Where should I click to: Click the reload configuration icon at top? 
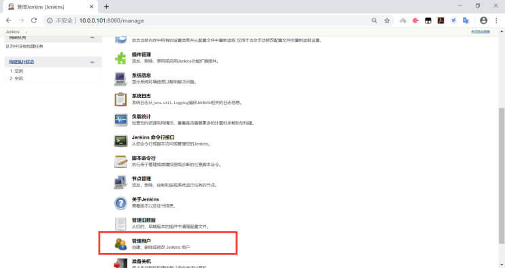click(120, 39)
